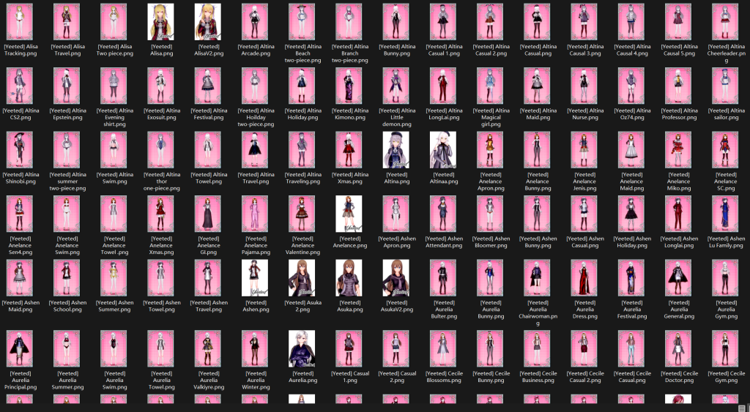Click the Aurelia.png portrait thumbnail
750x412 pixels.
click(x=302, y=349)
